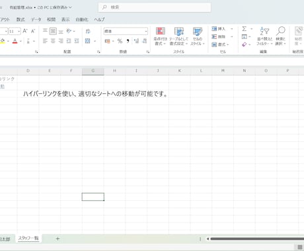Open the 表示 View tab
This screenshot has width=304, height=251.
pyautogui.click(x=65, y=19)
